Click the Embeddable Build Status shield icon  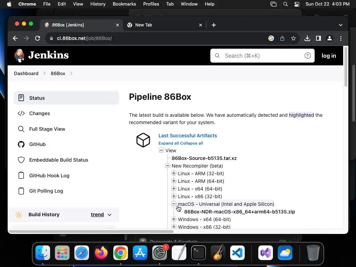point(21,160)
